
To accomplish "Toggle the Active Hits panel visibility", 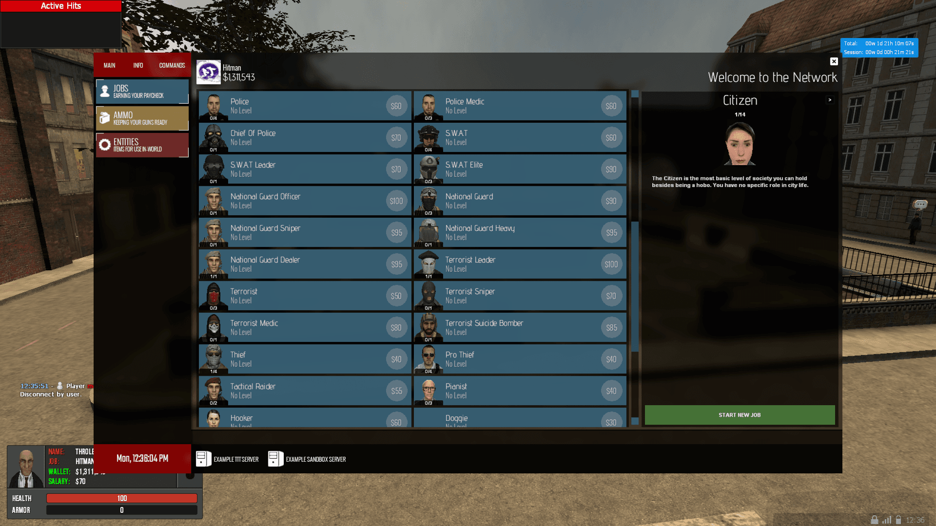I will (x=60, y=6).
